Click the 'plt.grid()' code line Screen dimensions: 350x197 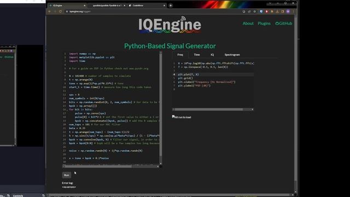click(x=185, y=78)
